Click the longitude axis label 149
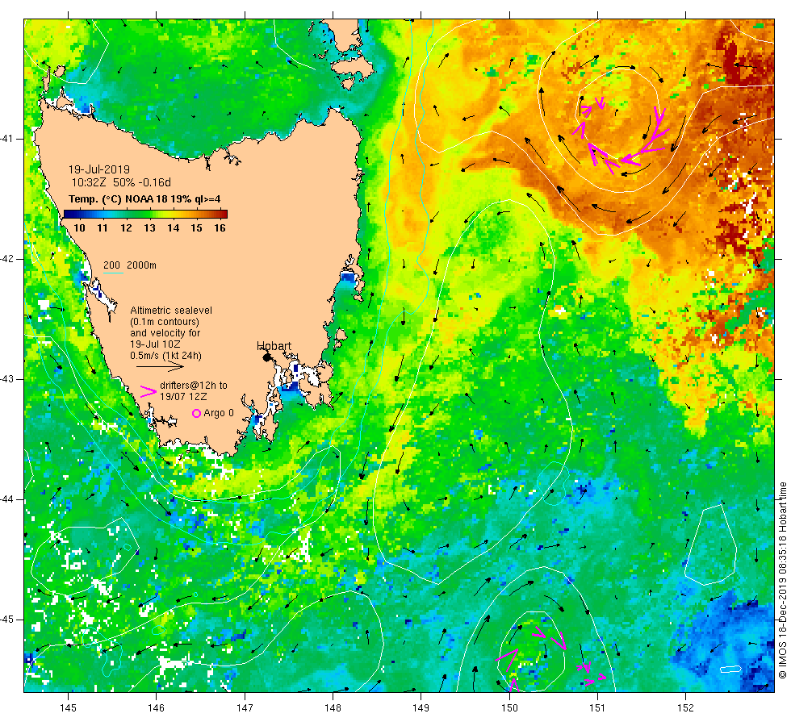The width and height of the screenshot is (791, 726). pyautogui.click(x=421, y=708)
